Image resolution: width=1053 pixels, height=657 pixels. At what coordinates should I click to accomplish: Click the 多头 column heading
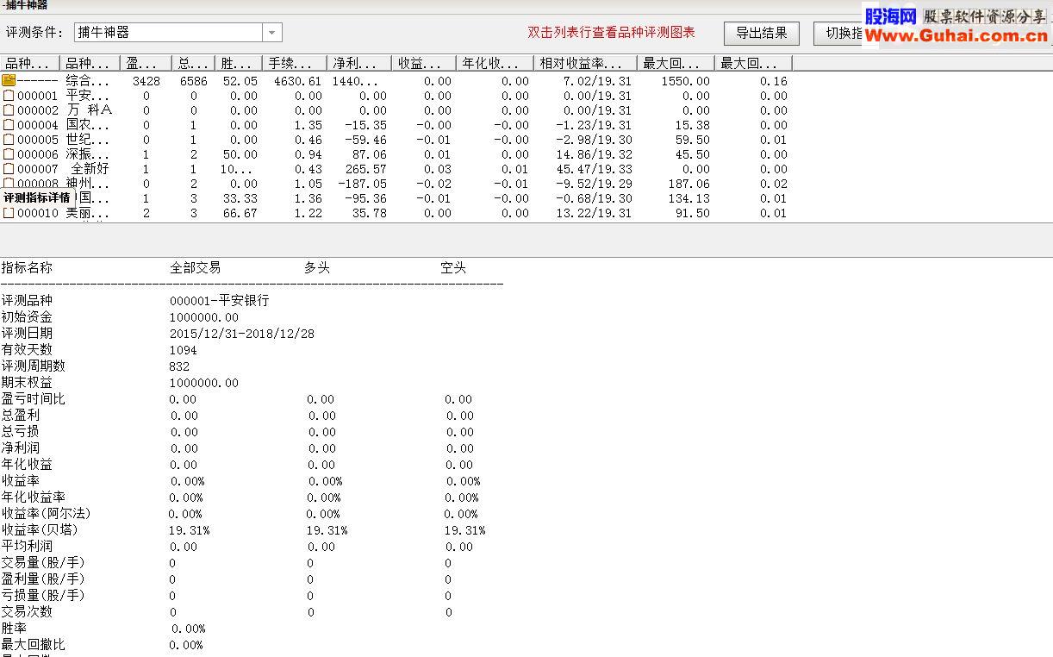click(317, 268)
